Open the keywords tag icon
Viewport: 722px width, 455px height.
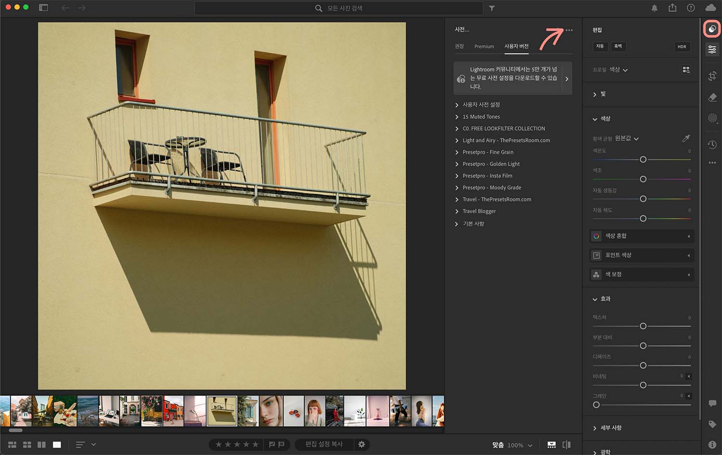pos(712,424)
